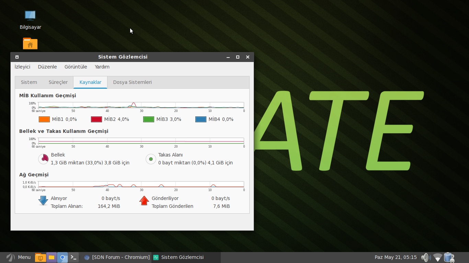Launch the show desktop panel icon
469x263 pixels.
point(41,257)
